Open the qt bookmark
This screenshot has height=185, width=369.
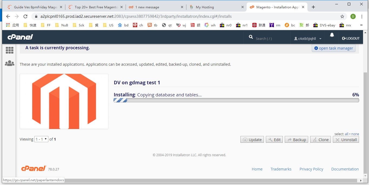click(167, 25)
